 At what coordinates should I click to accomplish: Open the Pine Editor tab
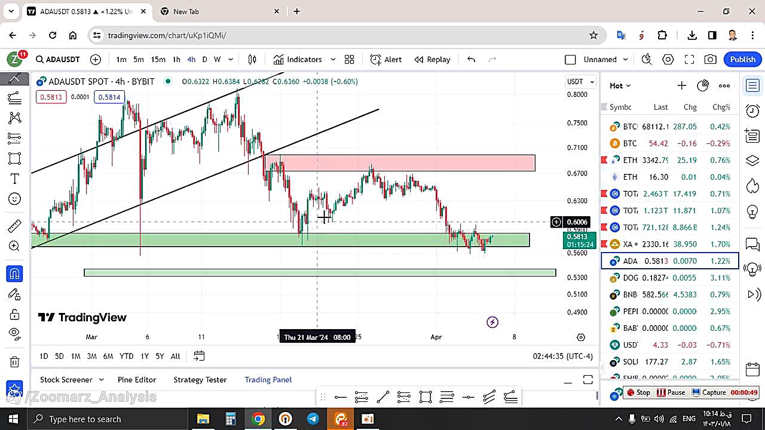tap(137, 380)
